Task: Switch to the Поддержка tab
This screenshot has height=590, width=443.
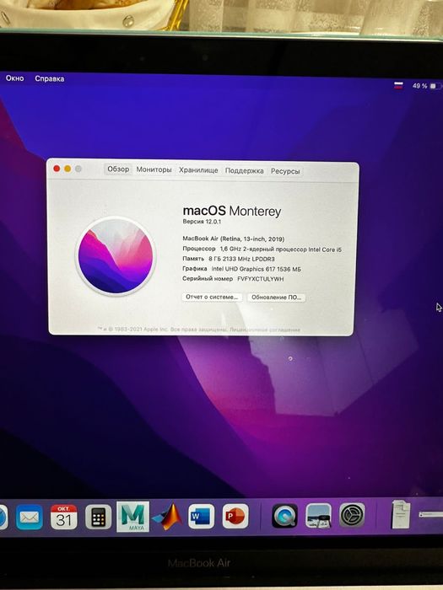Action: coord(244,171)
